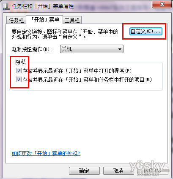Open the 工具栏 tab
This screenshot has height=179, width=173.
[72, 20]
